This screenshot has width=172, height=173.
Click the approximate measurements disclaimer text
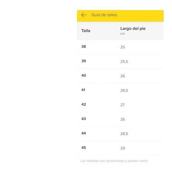coord(114,161)
